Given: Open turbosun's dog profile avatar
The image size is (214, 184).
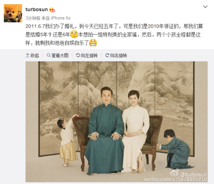Looking at the screenshot, I should (x=13, y=13).
